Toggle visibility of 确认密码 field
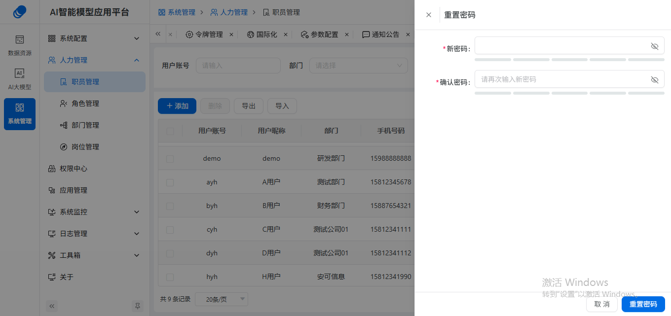671x316 pixels. tap(655, 79)
